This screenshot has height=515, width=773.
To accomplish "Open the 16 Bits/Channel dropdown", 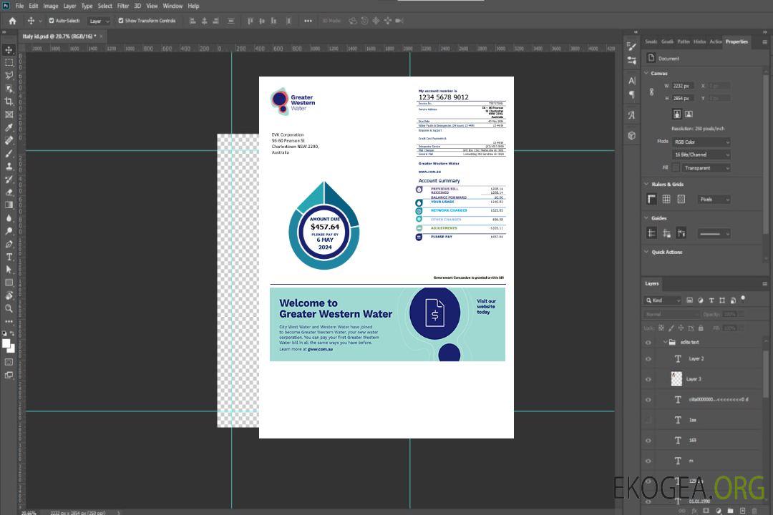I will point(701,154).
